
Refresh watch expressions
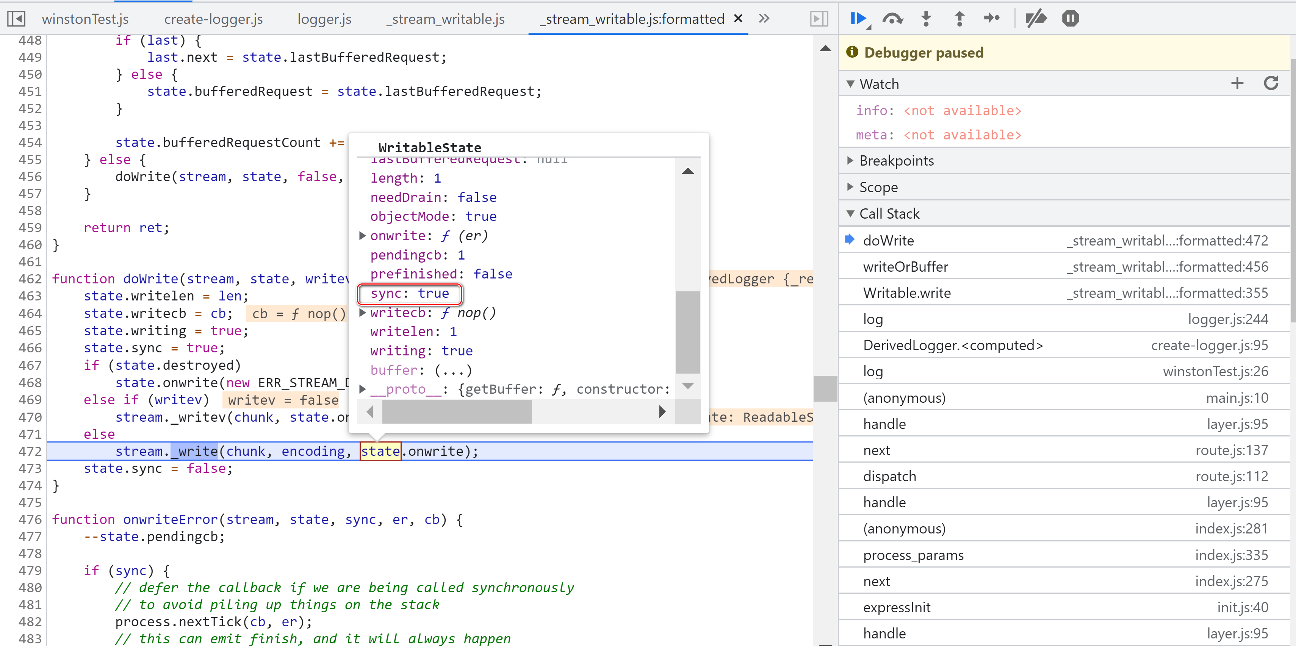click(x=1271, y=83)
